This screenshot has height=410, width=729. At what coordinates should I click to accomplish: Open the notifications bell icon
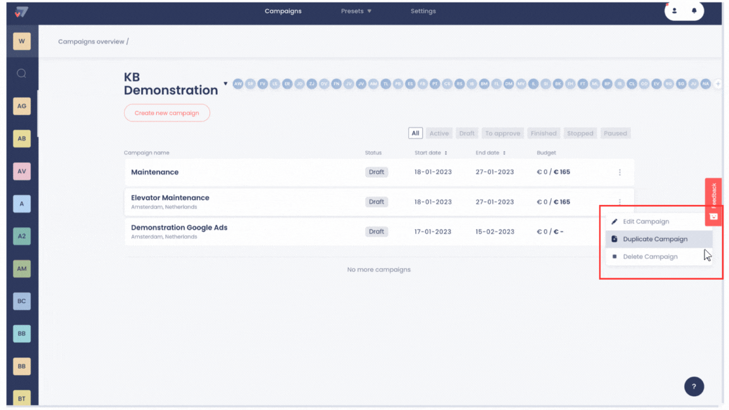click(694, 11)
